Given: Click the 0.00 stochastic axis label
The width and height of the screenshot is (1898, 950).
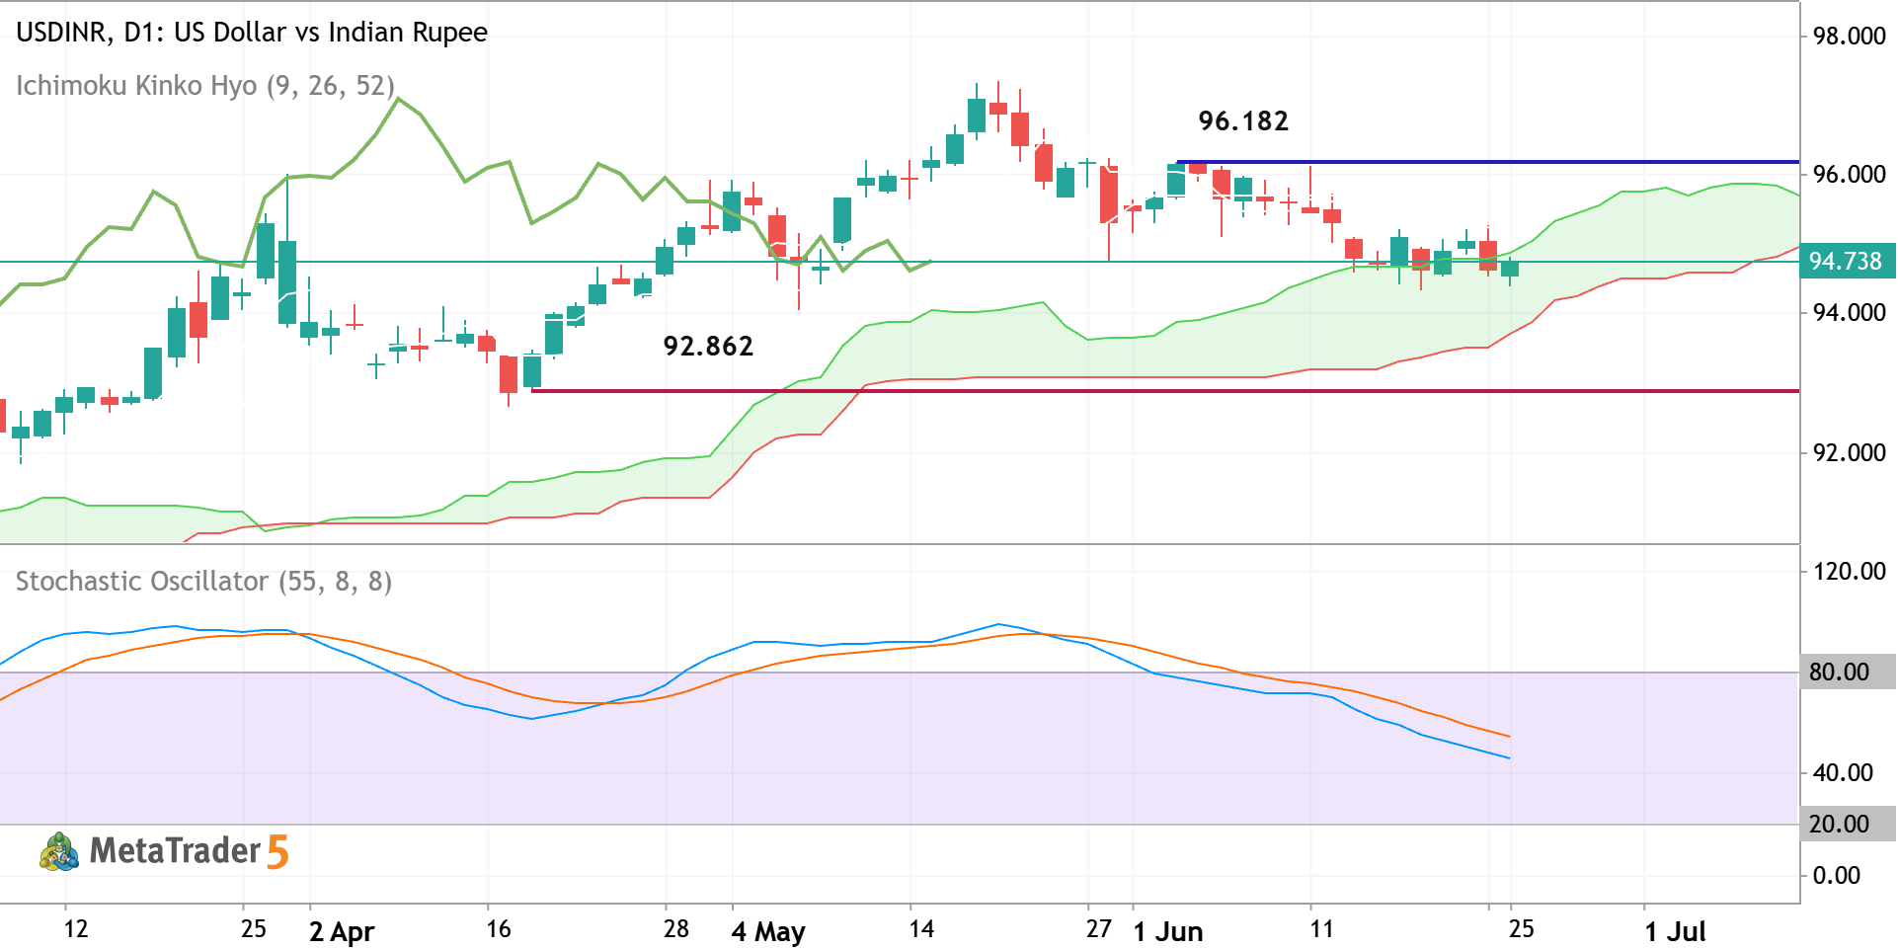Looking at the screenshot, I should click(1837, 876).
